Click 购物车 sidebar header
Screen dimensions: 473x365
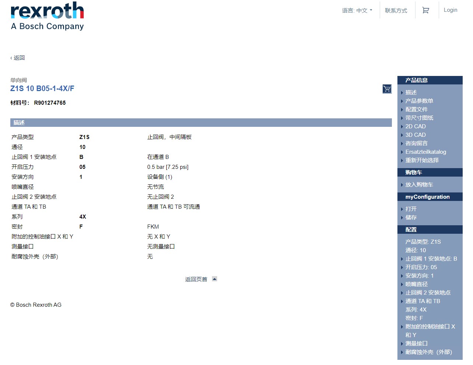pos(430,172)
